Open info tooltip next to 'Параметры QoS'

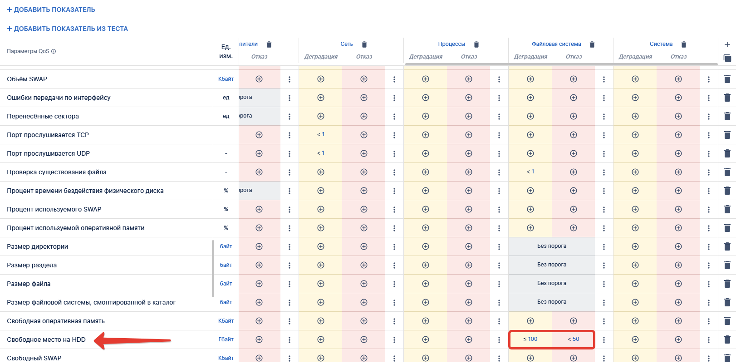54,51
